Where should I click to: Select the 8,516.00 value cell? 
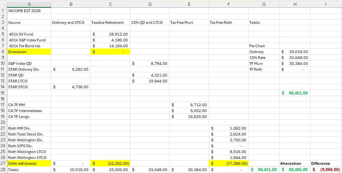229,152
